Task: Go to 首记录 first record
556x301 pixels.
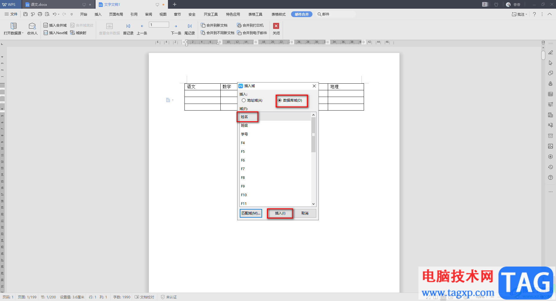Action: 128,26
